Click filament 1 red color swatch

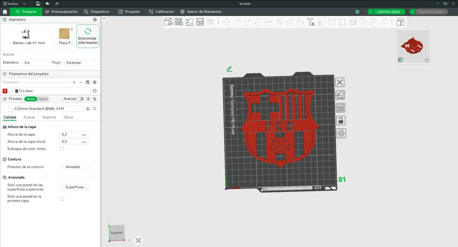[x=5, y=91]
